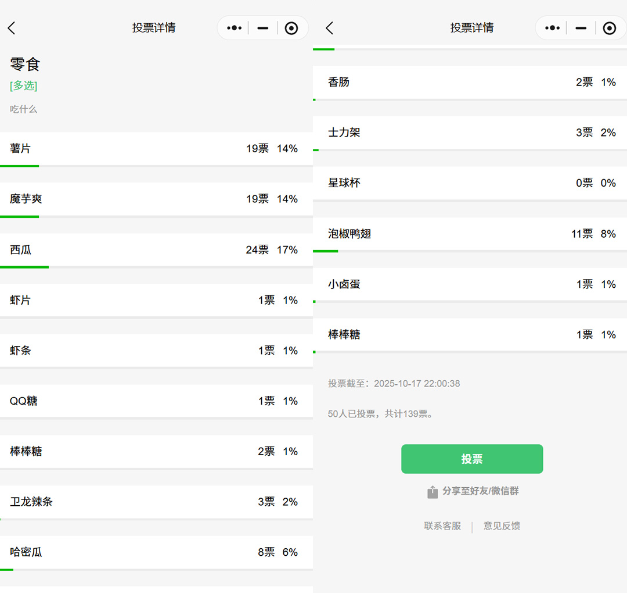Tick the 泡椒鸭翅 vote option
627x593 pixels.
[469, 233]
